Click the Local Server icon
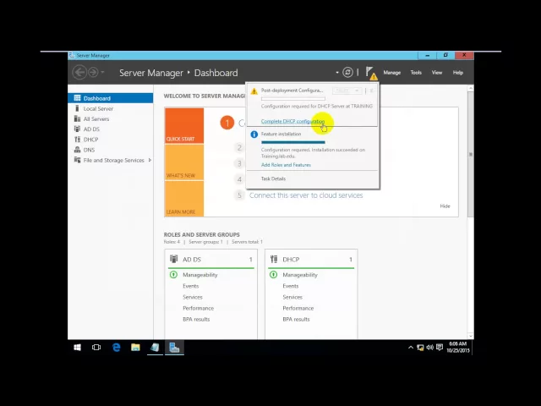Image resolution: width=541 pixels, height=406 pixels. pos(77,108)
